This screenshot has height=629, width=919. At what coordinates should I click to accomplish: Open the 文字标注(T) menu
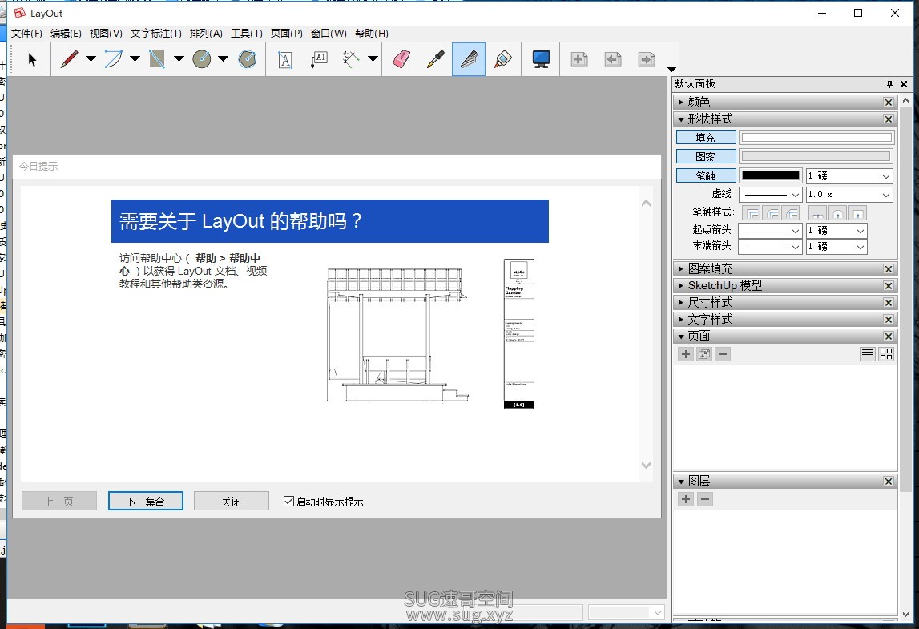[156, 34]
